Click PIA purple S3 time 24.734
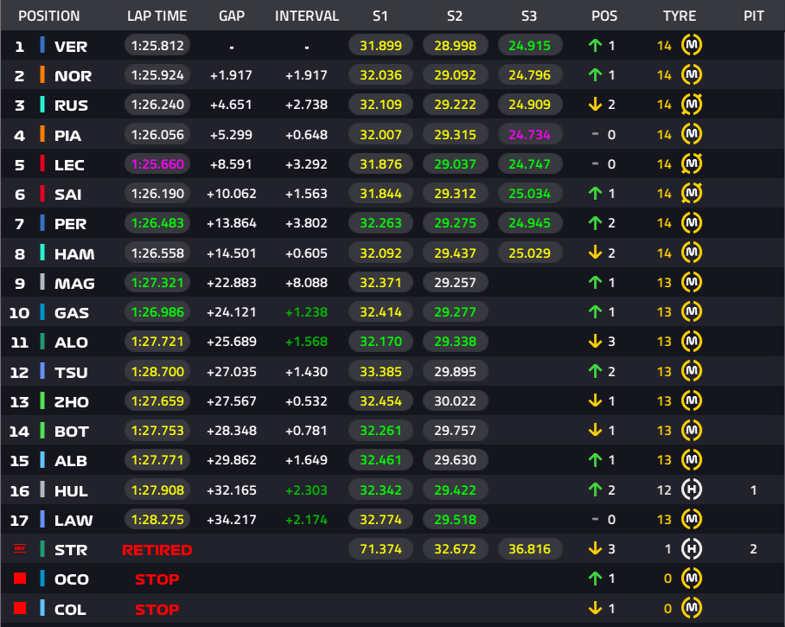The width and height of the screenshot is (785, 627). point(530,134)
